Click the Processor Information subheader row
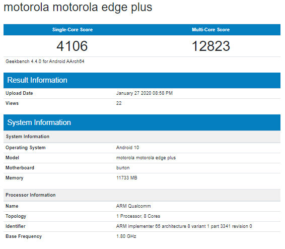Viewport: 285px width, 249px height. (142, 195)
